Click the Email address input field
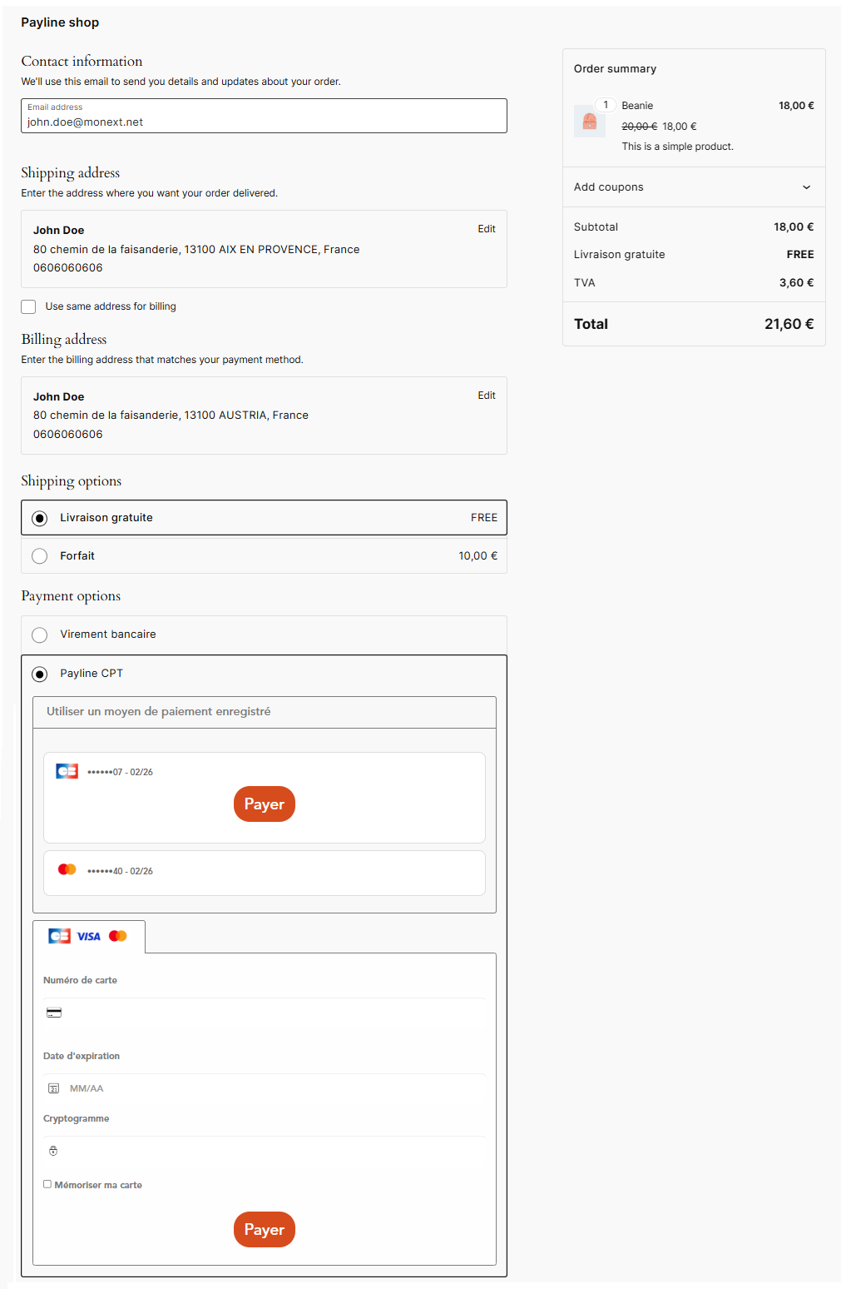The height and width of the screenshot is (1289, 841). point(264,121)
